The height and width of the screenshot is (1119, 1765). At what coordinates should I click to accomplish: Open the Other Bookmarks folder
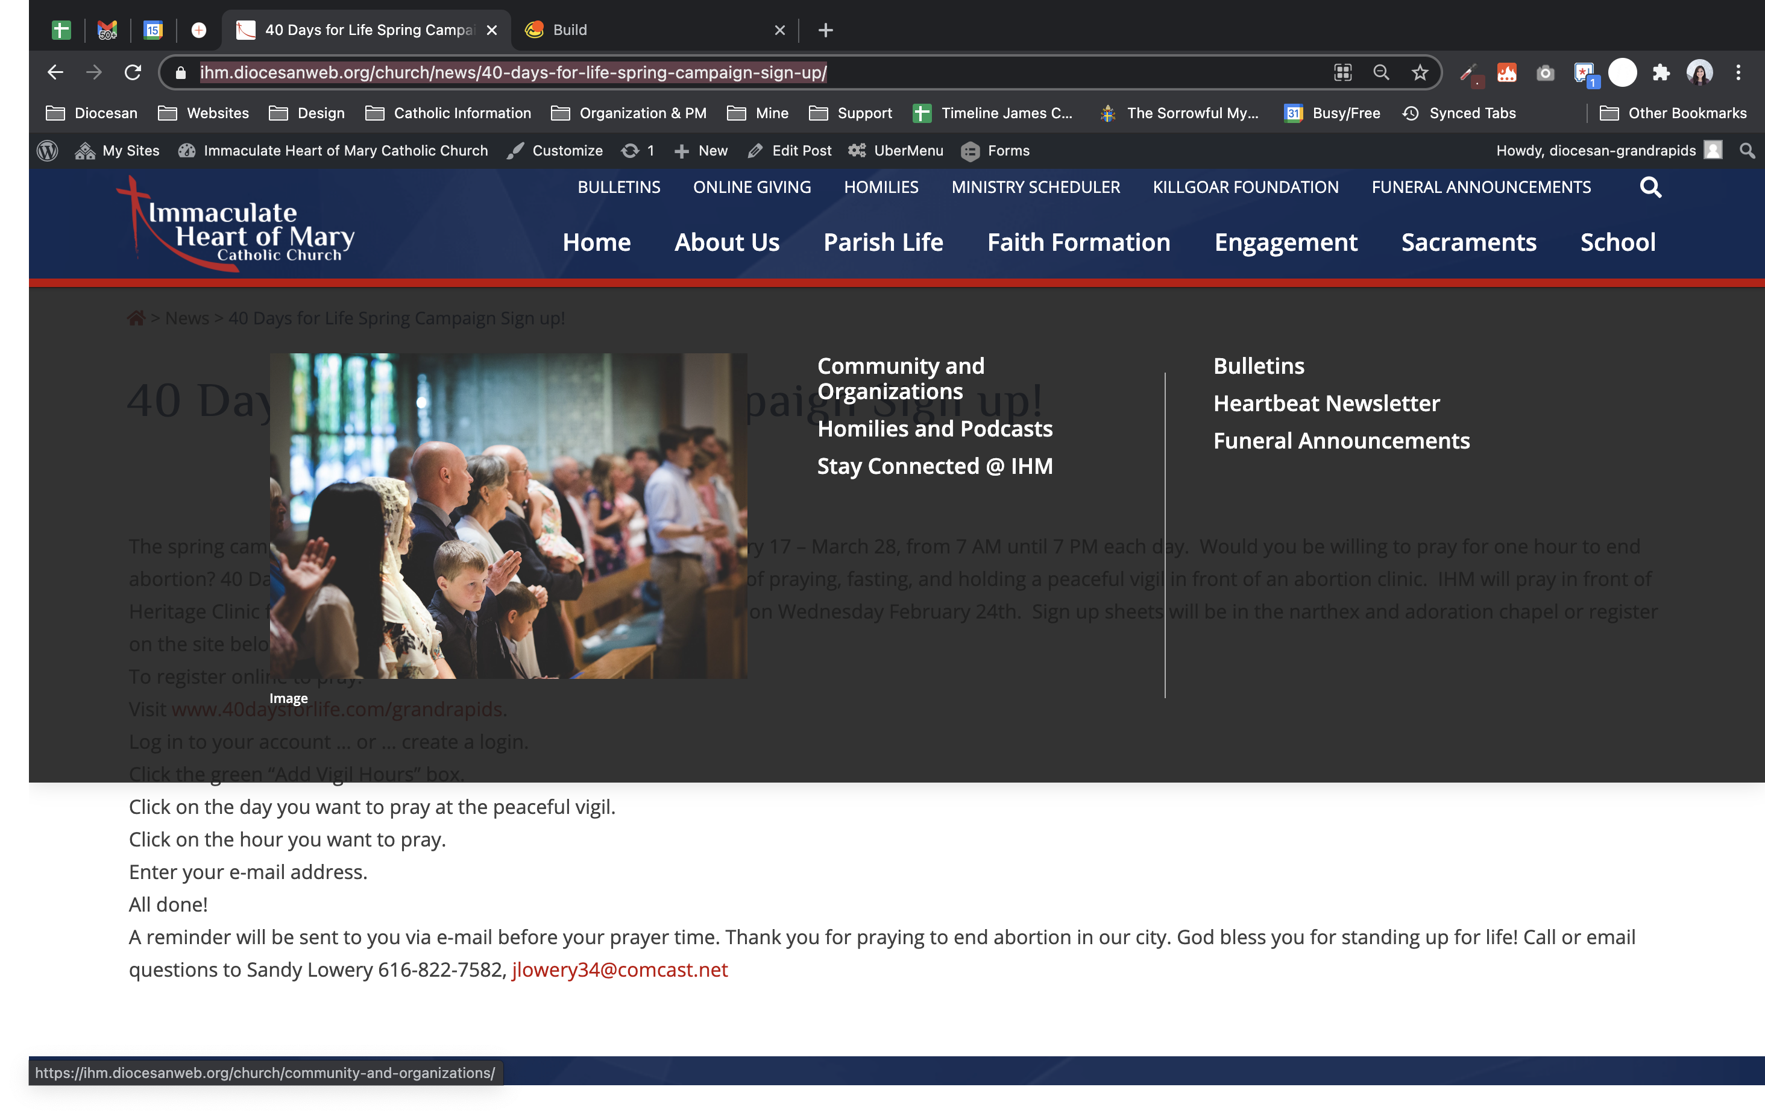tap(1673, 113)
